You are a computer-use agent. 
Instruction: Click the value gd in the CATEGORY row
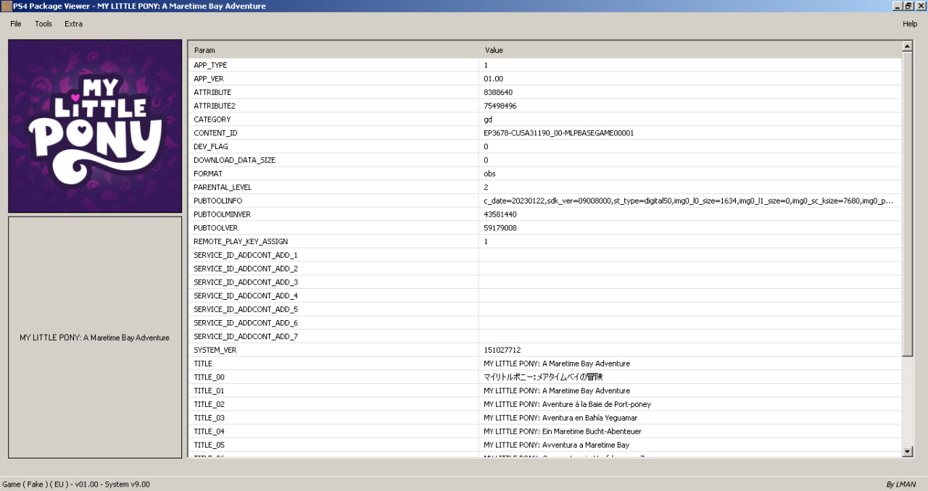click(x=488, y=119)
